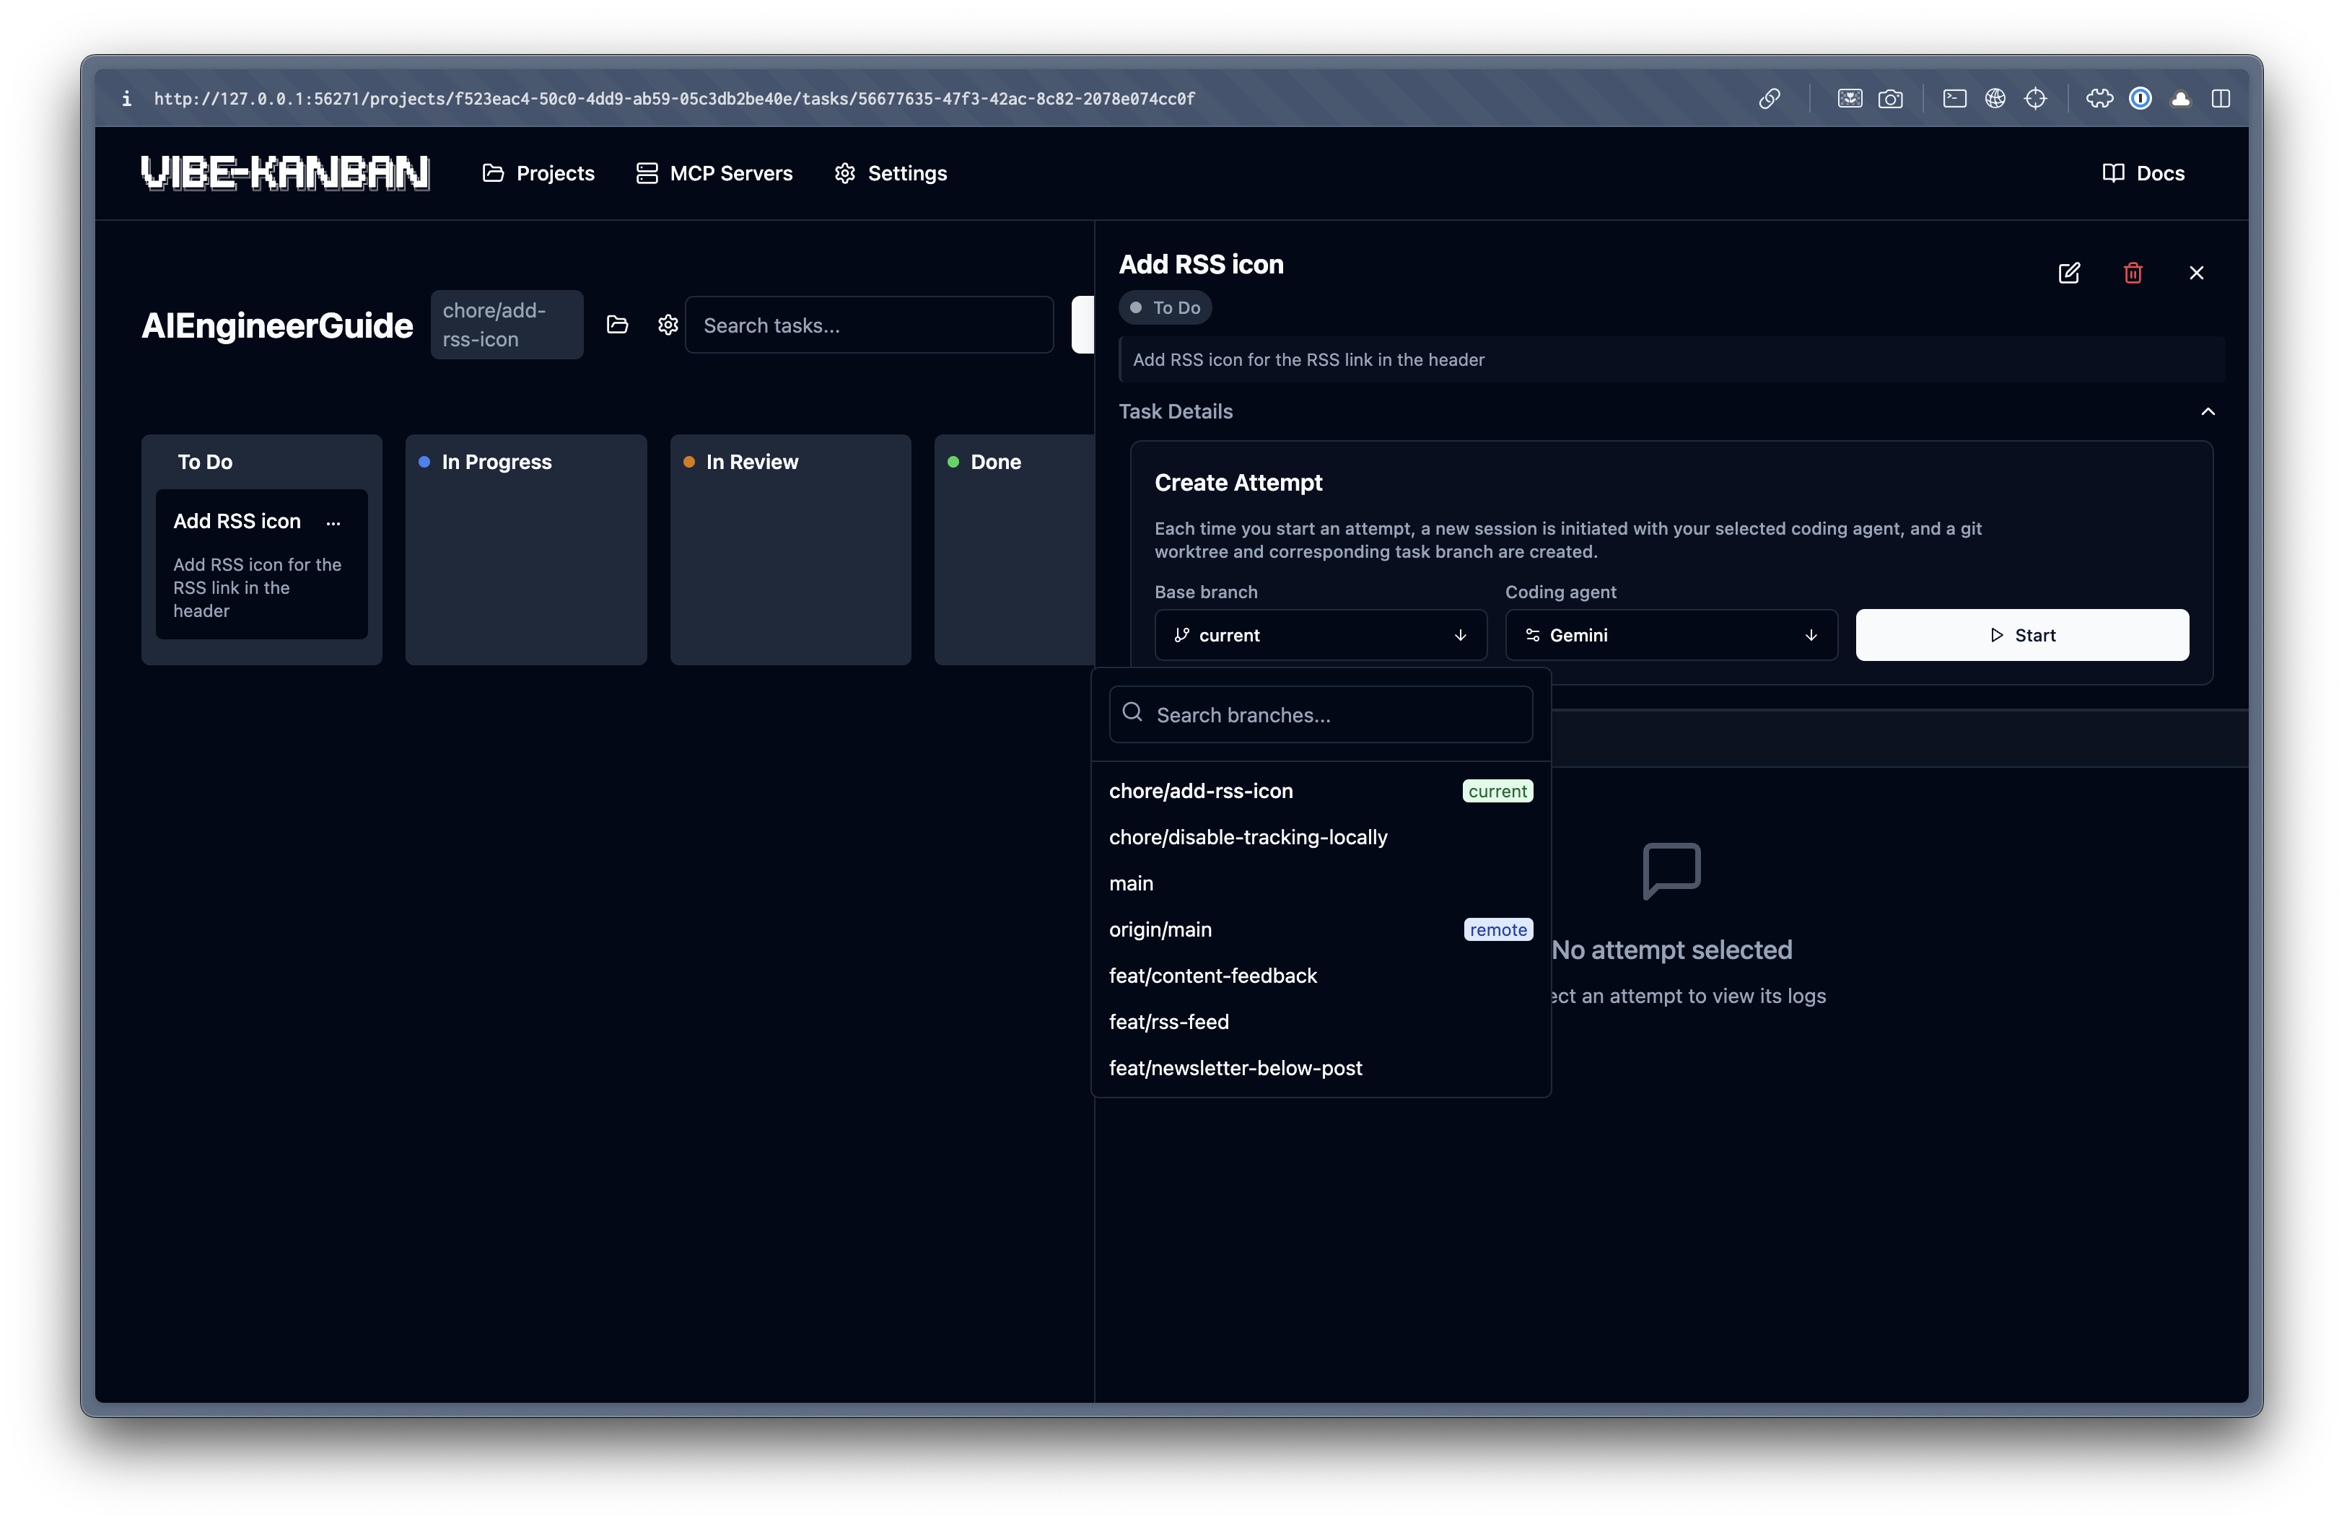Click the picture-in-picture icon in browser toolbar
The width and height of the screenshot is (2344, 1524).
pyautogui.click(x=1850, y=98)
